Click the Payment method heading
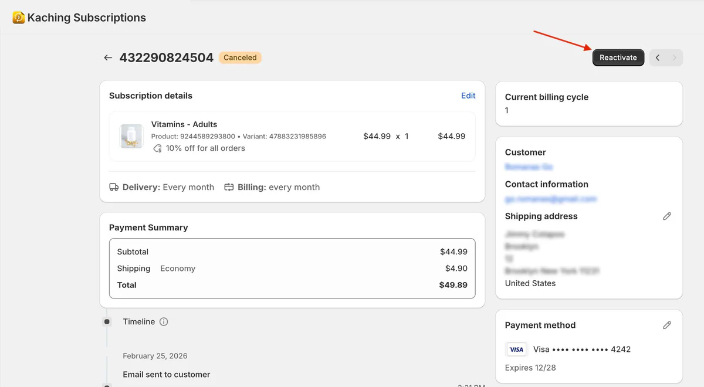The height and width of the screenshot is (387, 704). point(540,325)
